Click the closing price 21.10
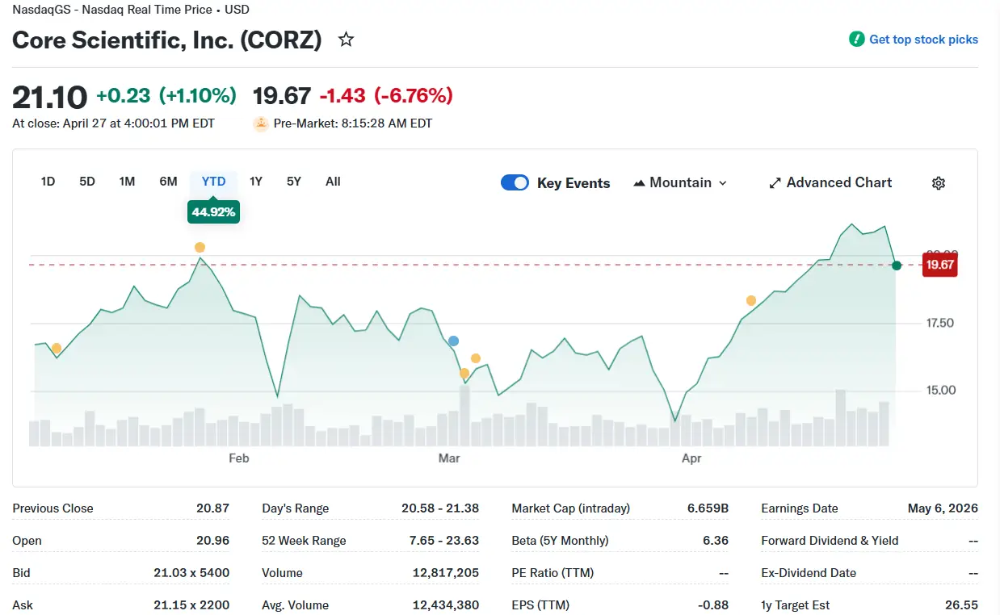The height and width of the screenshot is (615, 1000). click(49, 97)
